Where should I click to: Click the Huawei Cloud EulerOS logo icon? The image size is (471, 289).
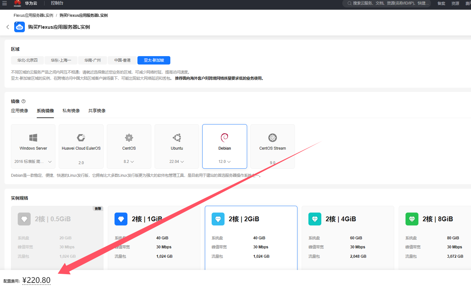[x=81, y=138]
